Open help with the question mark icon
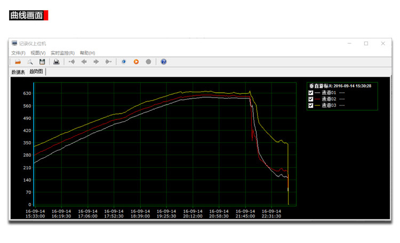This screenshot has height=243, width=400. click(x=163, y=62)
